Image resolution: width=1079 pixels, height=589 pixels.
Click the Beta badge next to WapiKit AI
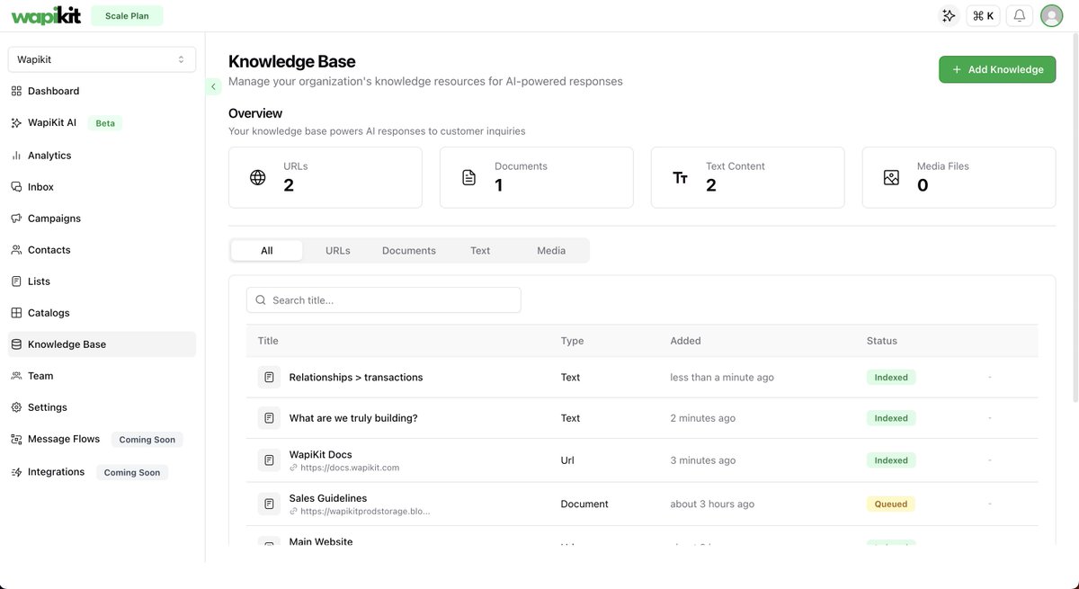(x=105, y=123)
